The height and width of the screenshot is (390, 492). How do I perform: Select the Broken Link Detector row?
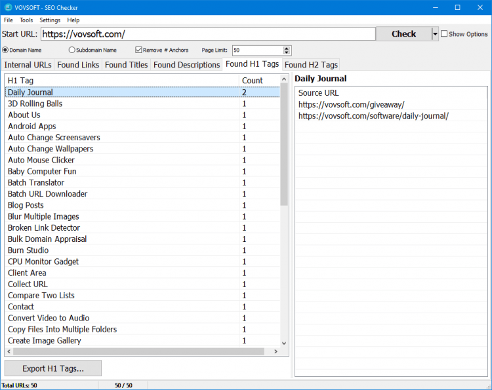click(142, 227)
